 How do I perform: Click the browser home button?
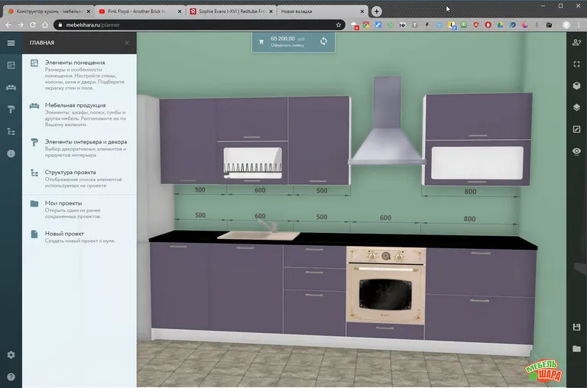pyautogui.click(x=45, y=24)
